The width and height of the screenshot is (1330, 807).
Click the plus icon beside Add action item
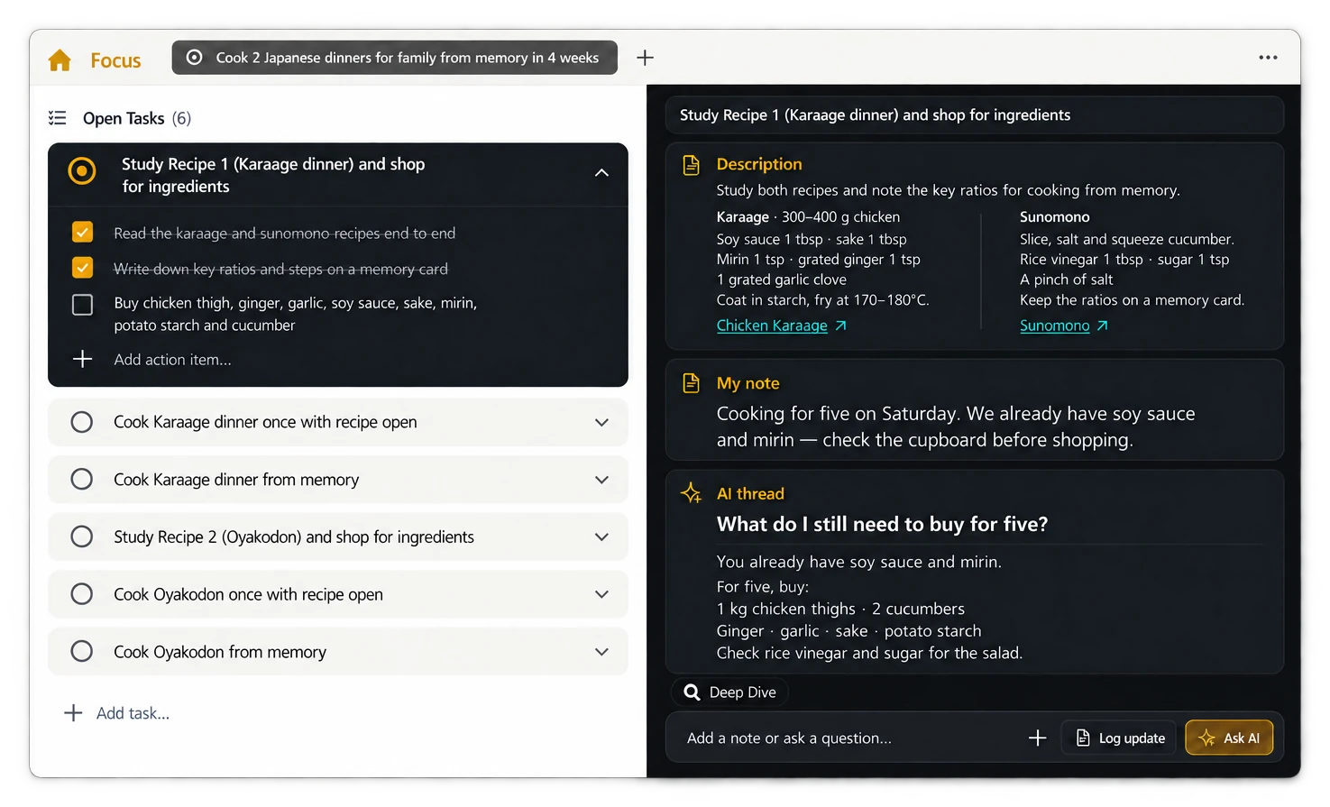pos(82,359)
